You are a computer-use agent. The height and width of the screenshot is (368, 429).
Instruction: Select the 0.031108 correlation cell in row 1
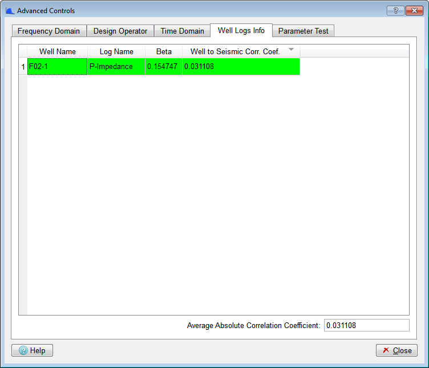click(x=241, y=67)
